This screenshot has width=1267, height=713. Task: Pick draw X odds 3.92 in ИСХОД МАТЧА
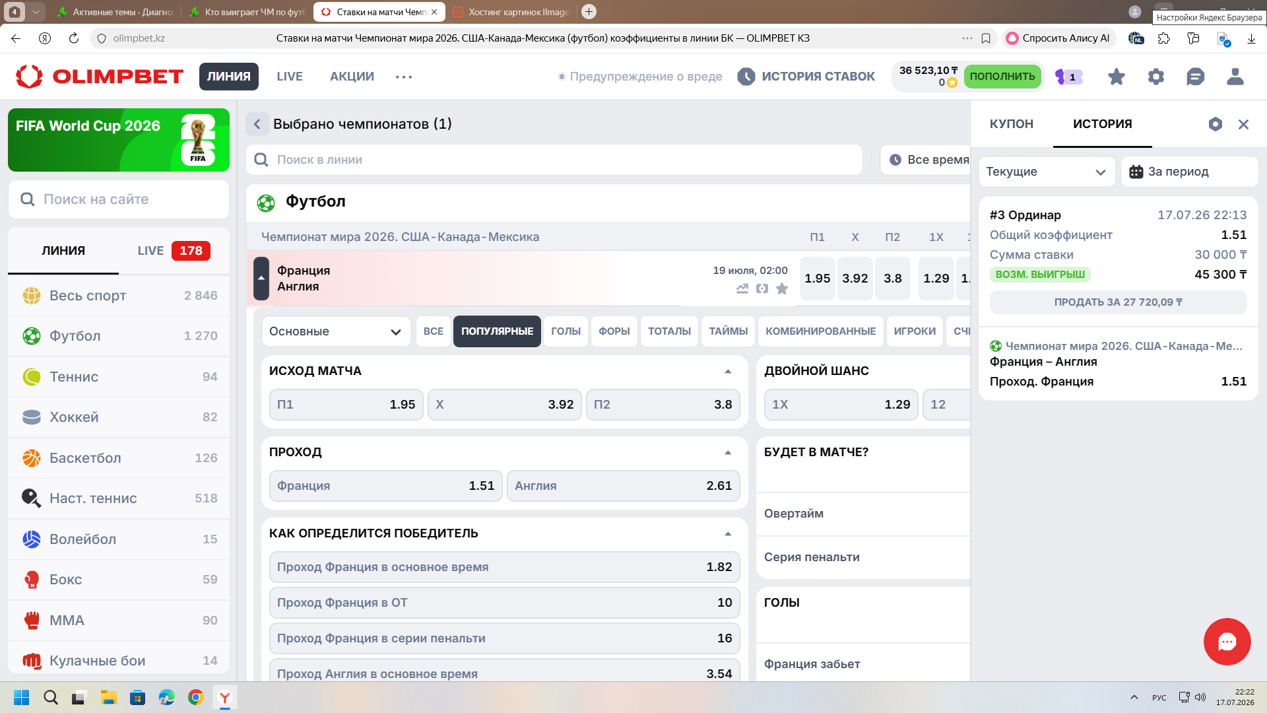click(505, 405)
